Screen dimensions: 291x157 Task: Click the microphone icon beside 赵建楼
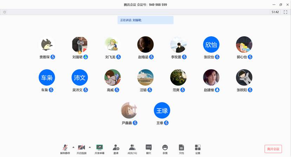[x=217, y=90]
